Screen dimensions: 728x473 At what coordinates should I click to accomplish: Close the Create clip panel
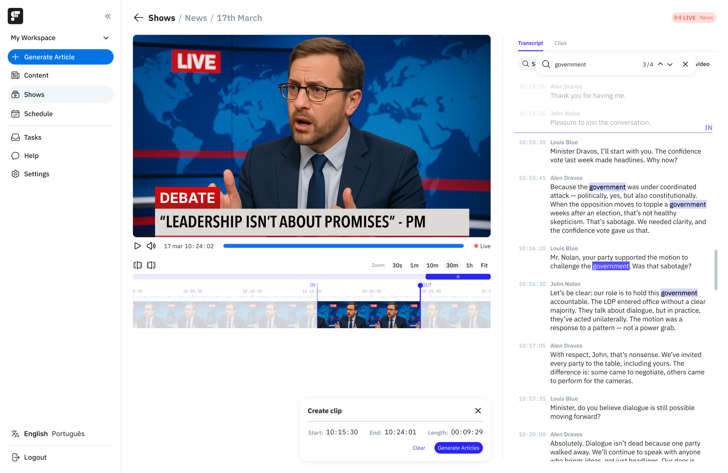coord(478,411)
